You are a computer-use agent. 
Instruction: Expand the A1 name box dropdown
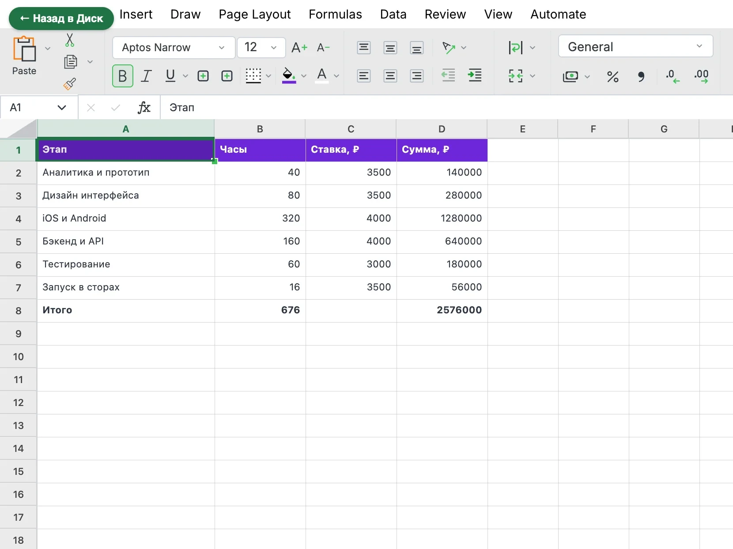point(62,107)
